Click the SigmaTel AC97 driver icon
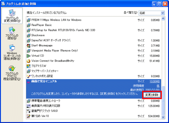Screen dimensions: 169x123 click(29, 40)
